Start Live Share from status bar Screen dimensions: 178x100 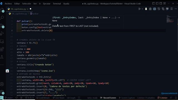[59, 98]
